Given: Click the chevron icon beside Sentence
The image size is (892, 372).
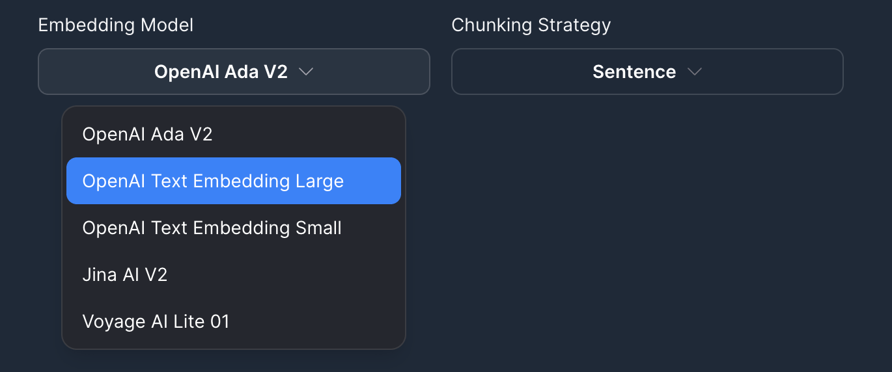Looking at the screenshot, I should (x=695, y=72).
